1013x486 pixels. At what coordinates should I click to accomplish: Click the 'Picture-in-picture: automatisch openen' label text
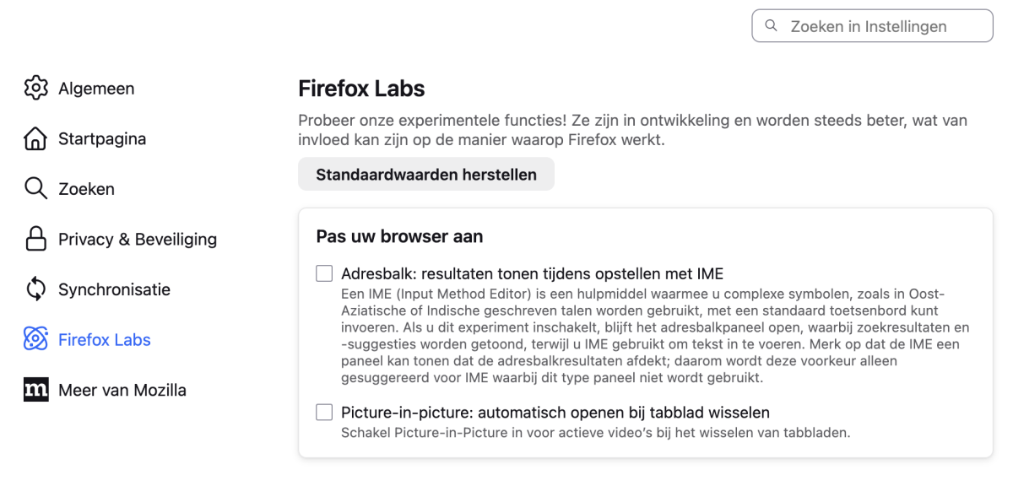(555, 413)
